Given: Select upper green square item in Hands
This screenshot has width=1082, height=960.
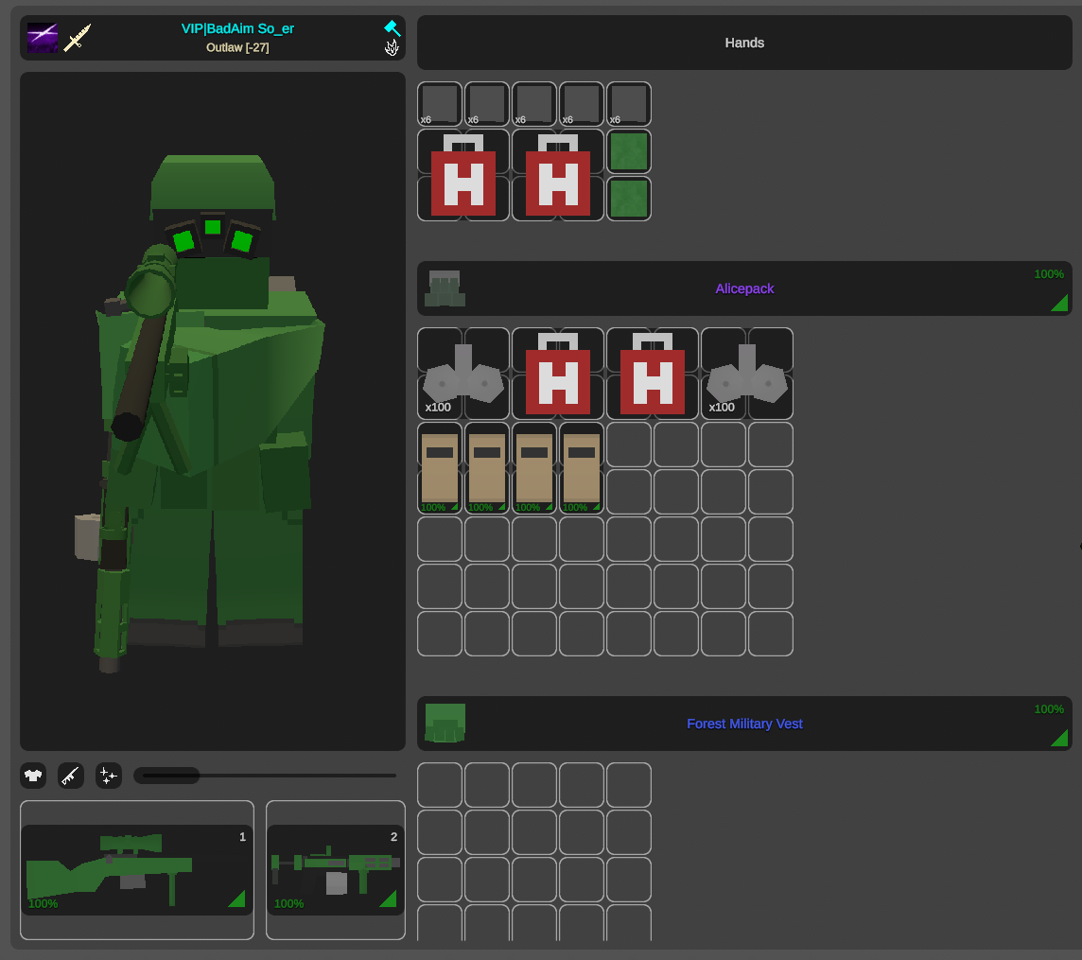Looking at the screenshot, I should [629, 152].
